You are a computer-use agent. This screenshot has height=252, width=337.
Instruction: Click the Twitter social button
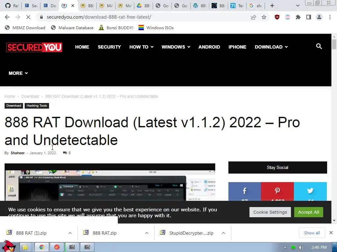310,192
